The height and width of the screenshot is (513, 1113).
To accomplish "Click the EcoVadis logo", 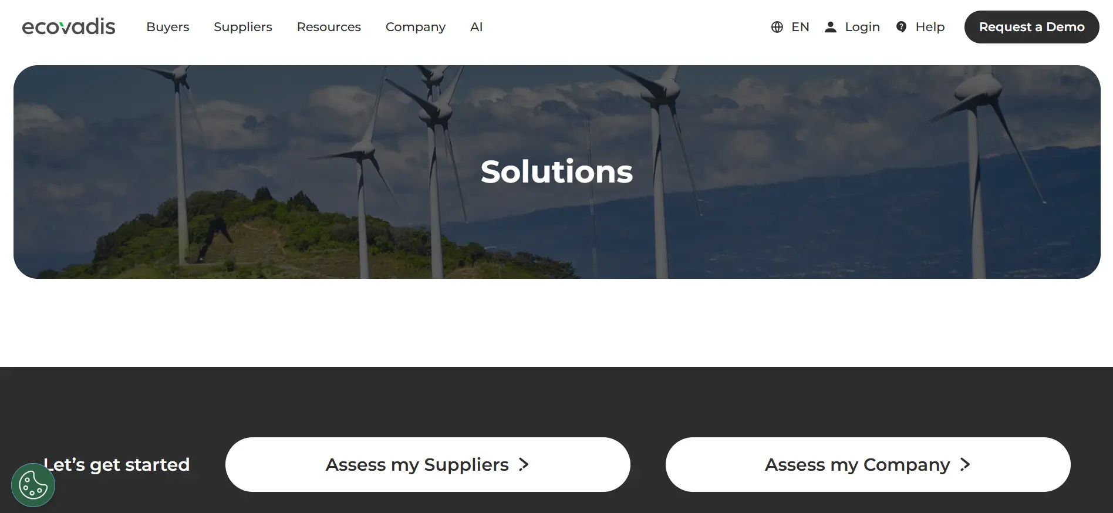I will [x=69, y=27].
